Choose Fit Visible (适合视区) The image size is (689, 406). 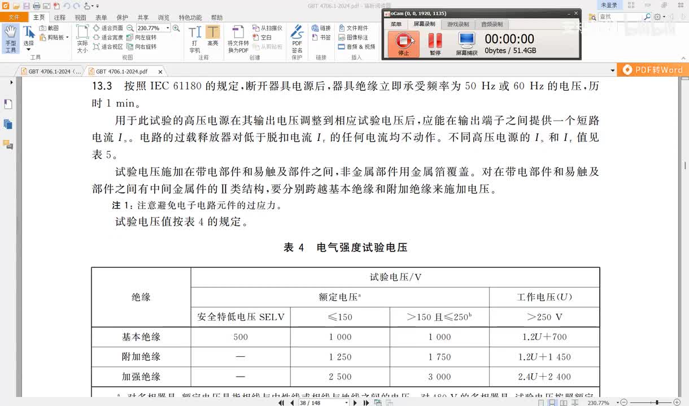pyautogui.click(x=108, y=47)
